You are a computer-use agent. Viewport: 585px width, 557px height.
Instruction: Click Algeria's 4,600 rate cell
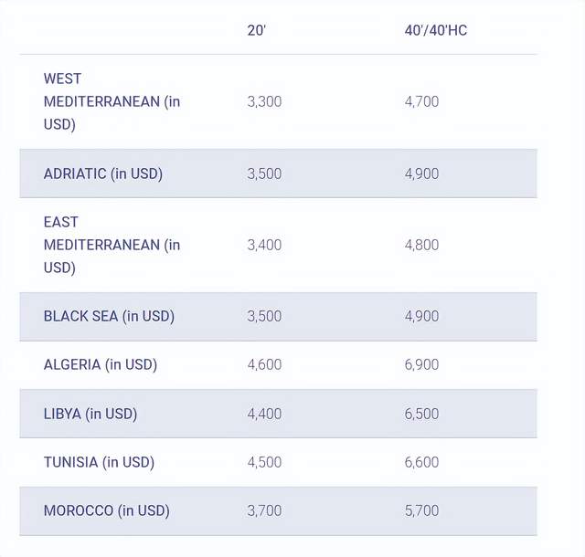[x=264, y=364]
